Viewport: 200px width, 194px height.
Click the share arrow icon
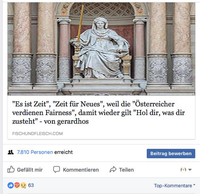coord(113,169)
